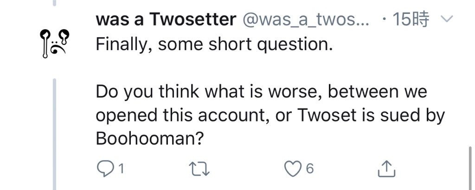Retweet this post with the arrows icon
The height and width of the screenshot is (190, 475).
point(199,169)
